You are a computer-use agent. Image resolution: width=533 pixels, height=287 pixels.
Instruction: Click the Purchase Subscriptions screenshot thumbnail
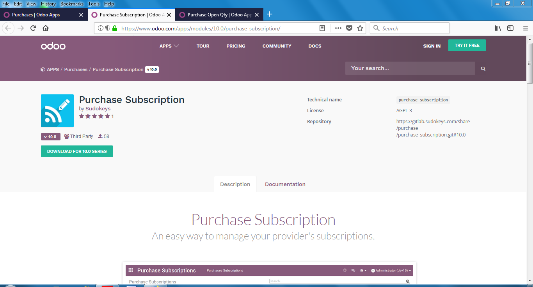[269, 272]
